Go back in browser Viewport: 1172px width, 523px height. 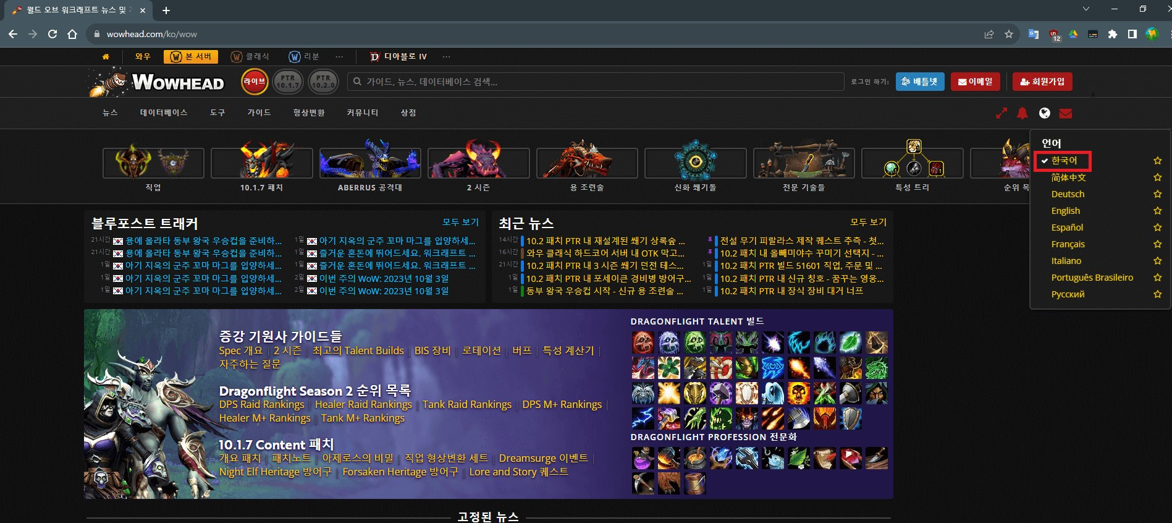tap(13, 34)
